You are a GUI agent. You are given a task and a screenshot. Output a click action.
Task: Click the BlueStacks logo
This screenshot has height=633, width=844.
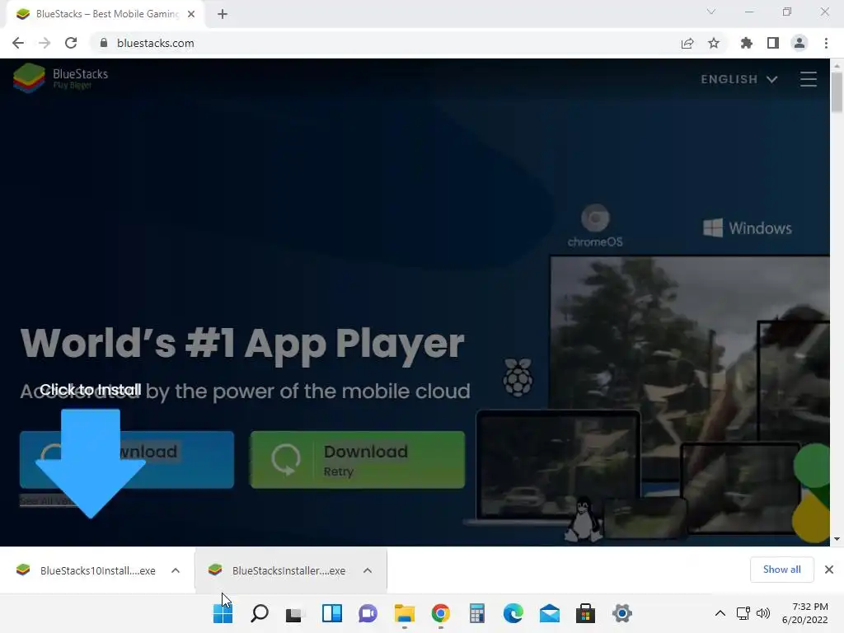[x=61, y=78]
